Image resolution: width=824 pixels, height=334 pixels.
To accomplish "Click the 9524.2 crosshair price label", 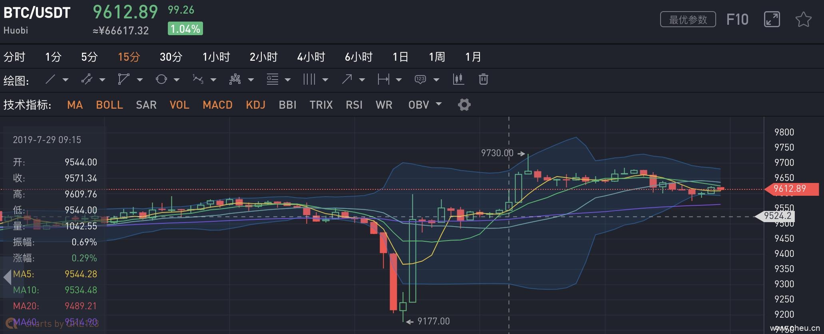I will click(775, 216).
